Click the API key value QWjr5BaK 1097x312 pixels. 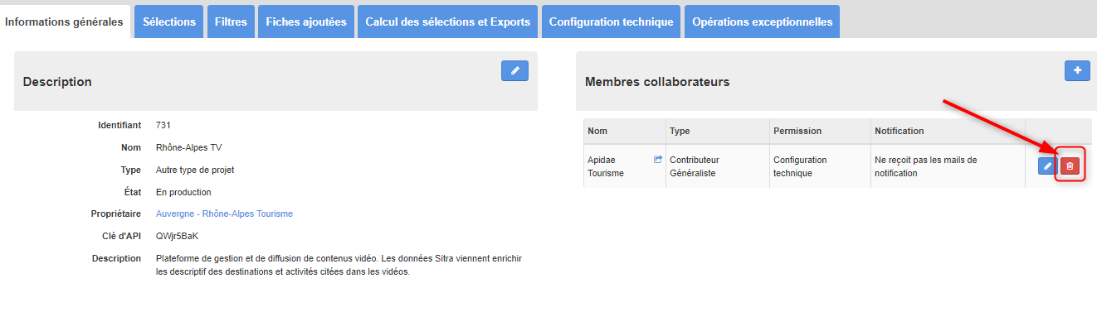point(177,236)
